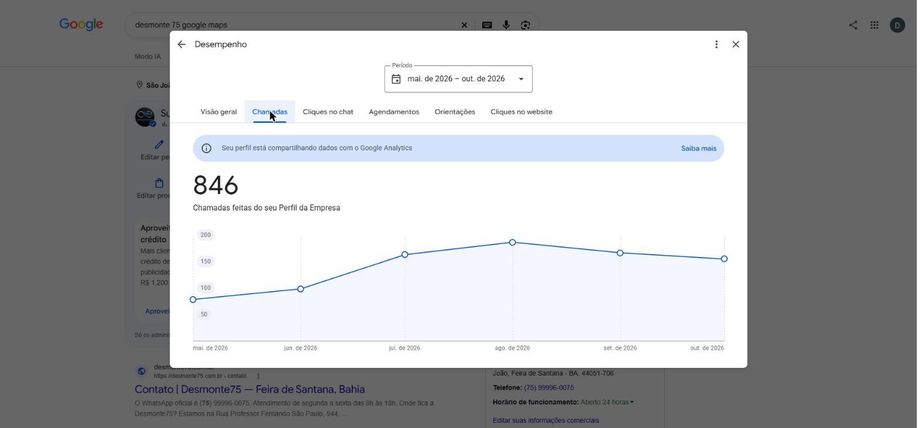924x428 pixels.
Task: Go back using the Desempenho arrow
Action: tap(181, 44)
